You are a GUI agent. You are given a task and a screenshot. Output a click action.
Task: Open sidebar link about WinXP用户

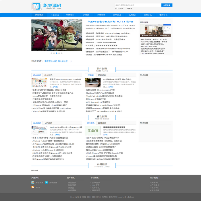(154, 42)
